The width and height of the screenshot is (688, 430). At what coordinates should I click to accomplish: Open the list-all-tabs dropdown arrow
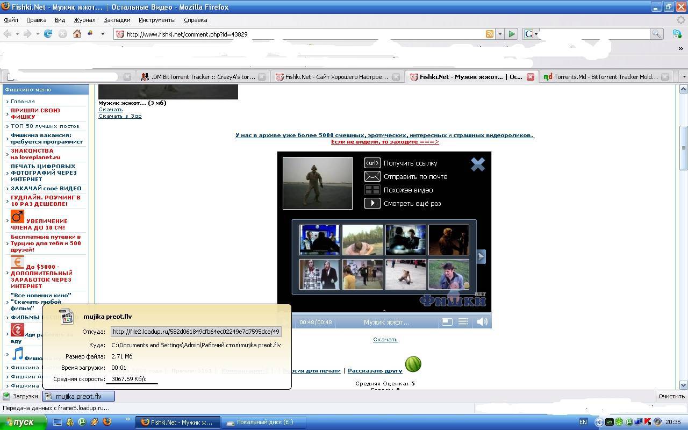click(x=684, y=77)
